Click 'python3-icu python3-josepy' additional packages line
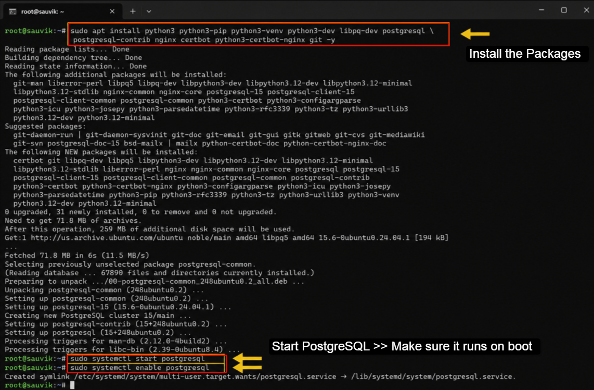Screen dimensions: 594x390 click(211, 109)
